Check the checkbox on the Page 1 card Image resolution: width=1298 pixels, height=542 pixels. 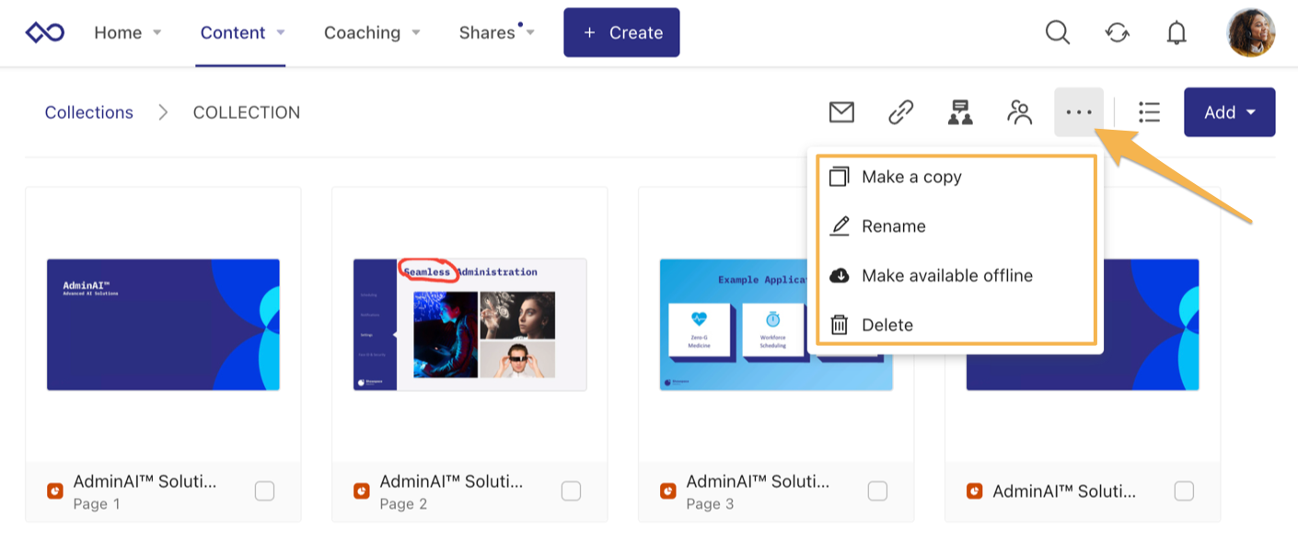[264, 492]
